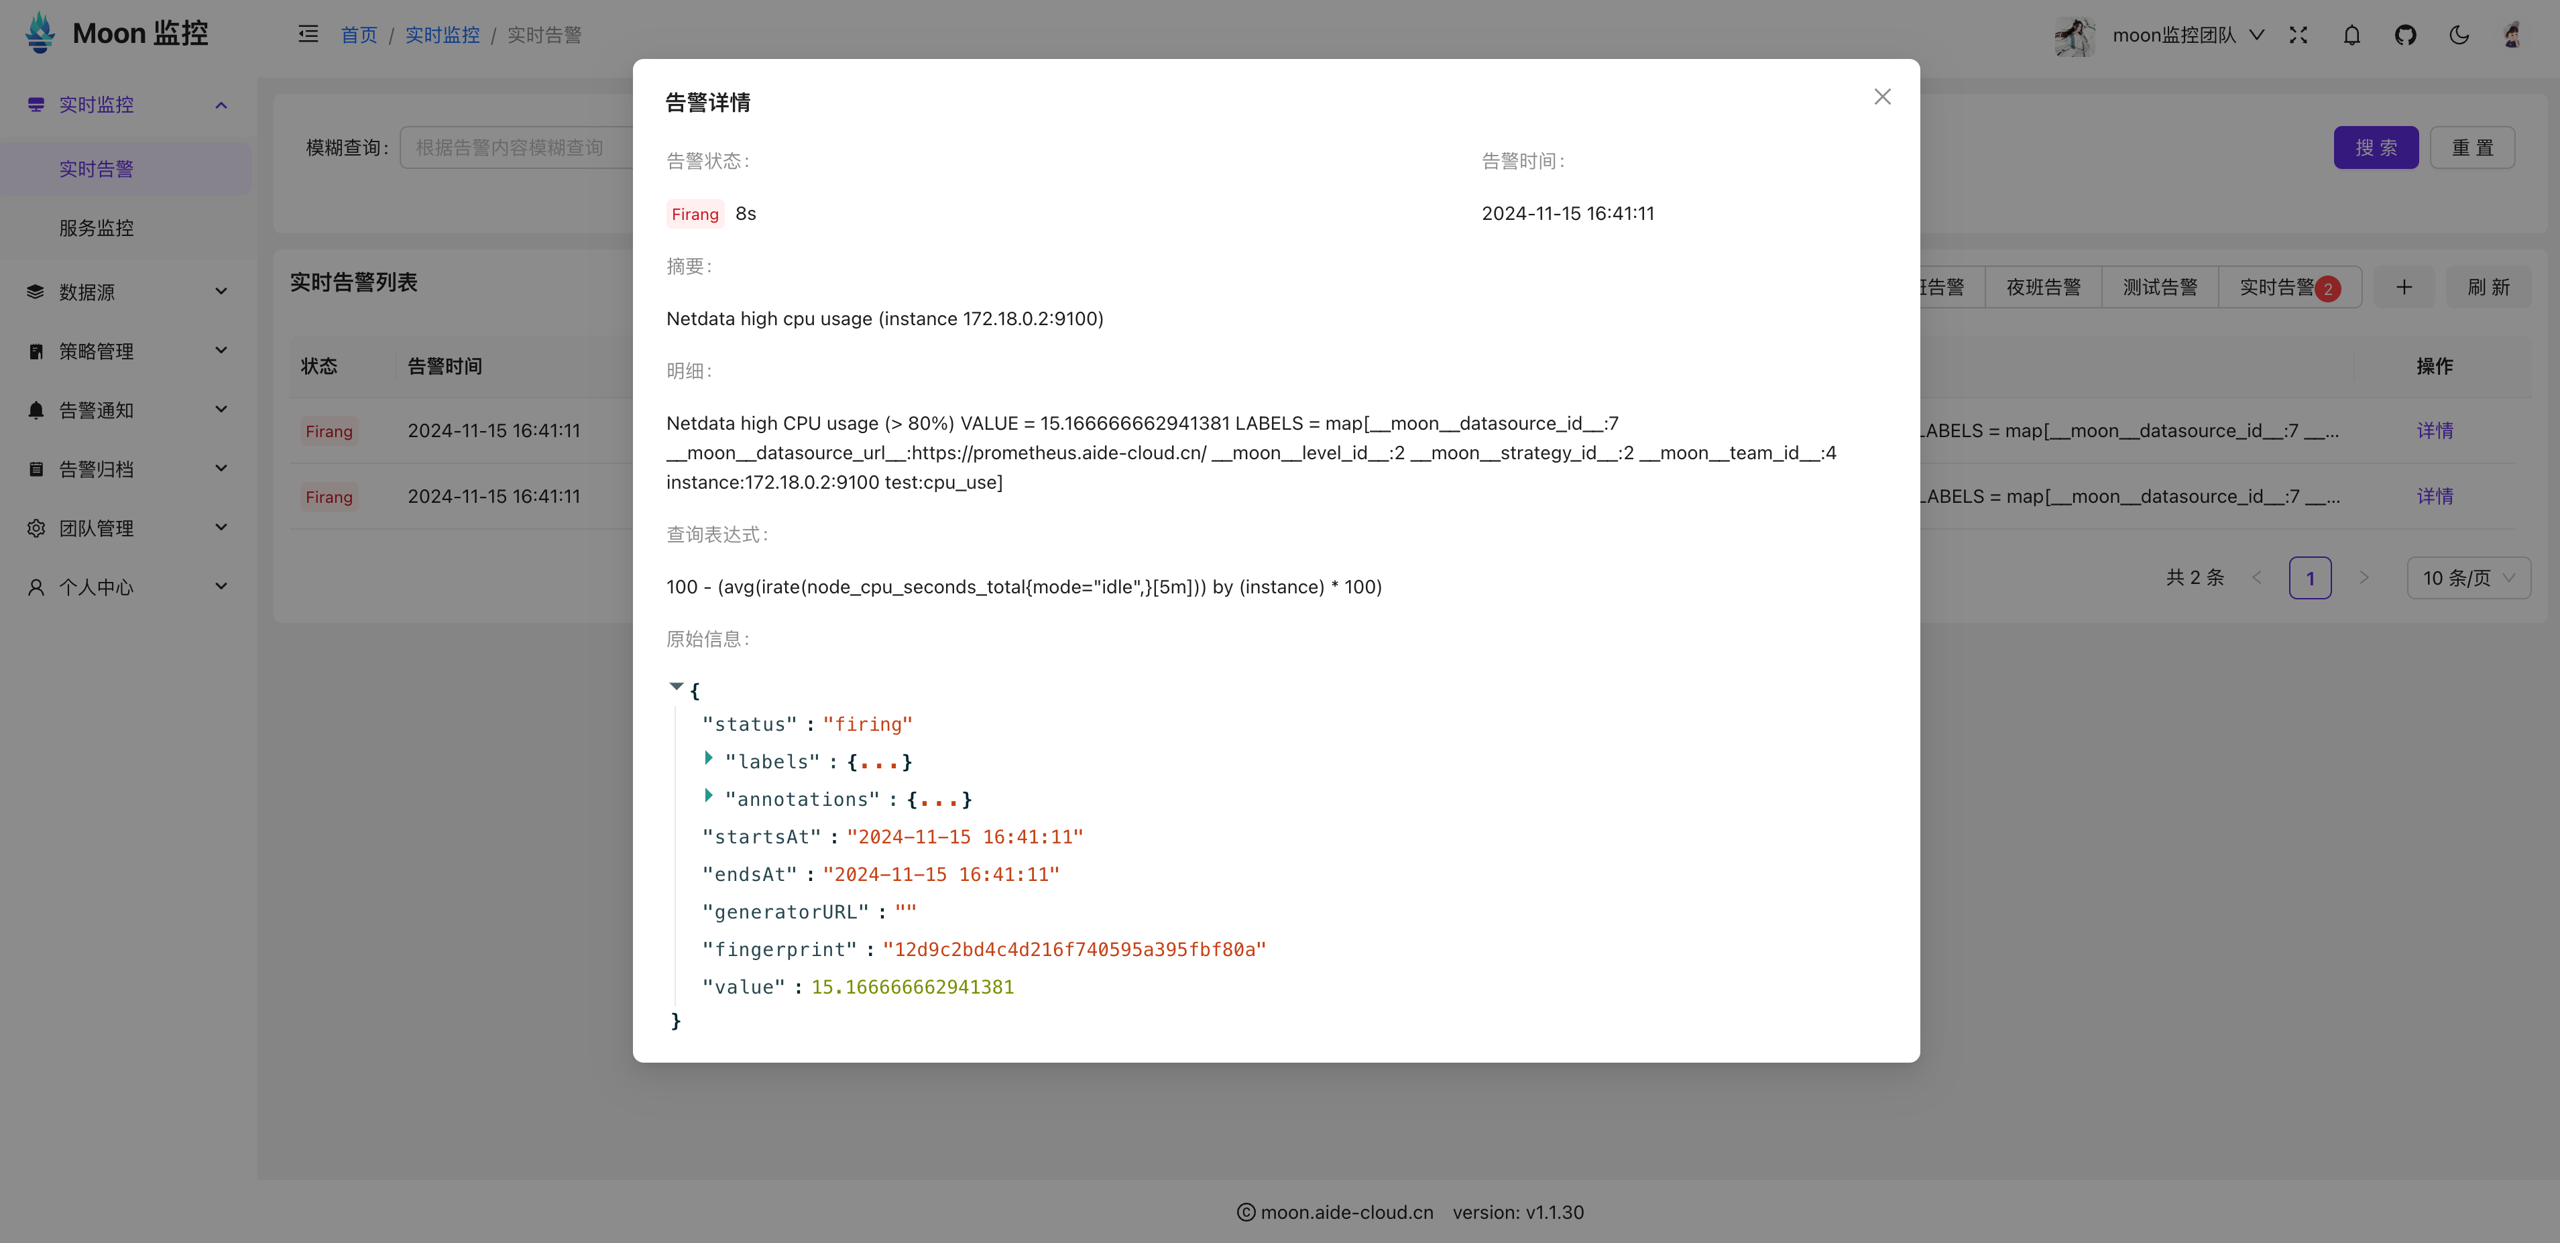Open 详情 for the second alert row

[x=2434, y=496]
